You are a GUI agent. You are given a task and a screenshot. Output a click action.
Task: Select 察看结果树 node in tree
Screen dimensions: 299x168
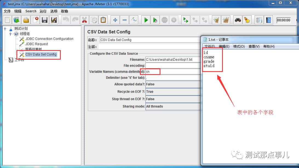click(33, 49)
